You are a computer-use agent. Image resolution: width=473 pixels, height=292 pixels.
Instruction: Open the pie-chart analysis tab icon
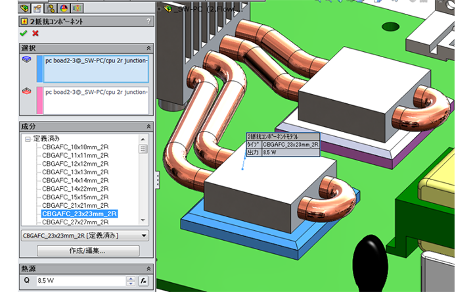coord(63,8)
